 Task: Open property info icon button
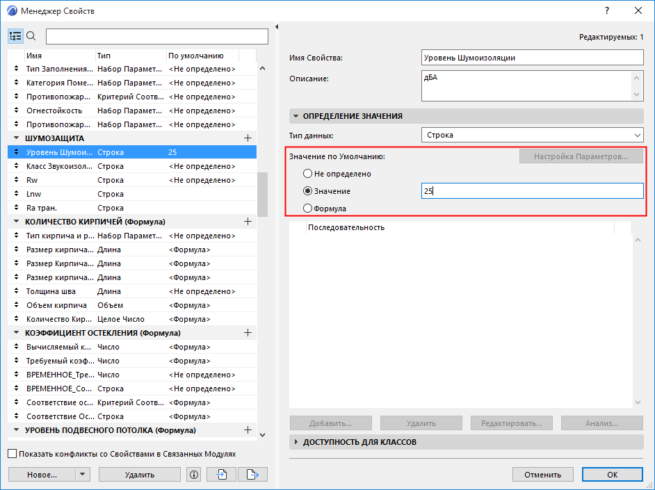pos(193,475)
